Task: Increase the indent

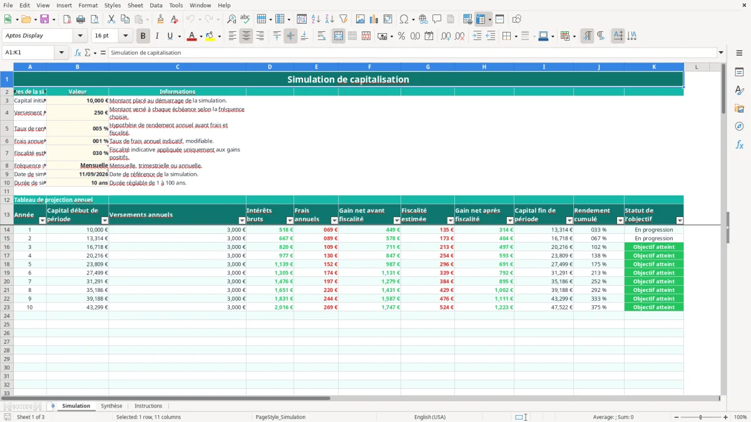Action: pyautogui.click(x=477, y=36)
